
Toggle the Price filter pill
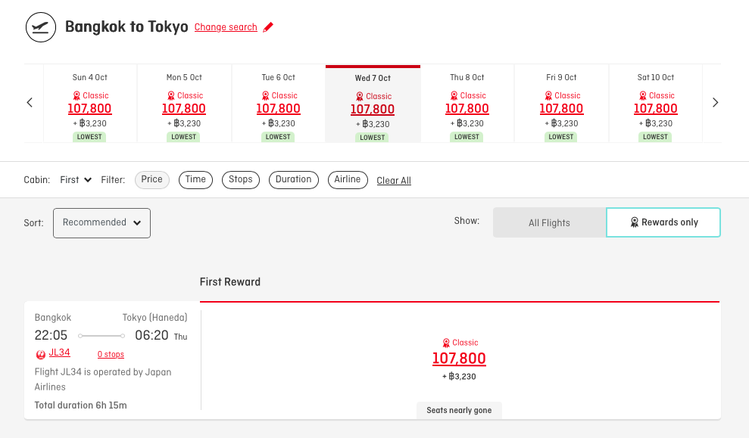(x=151, y=179)
